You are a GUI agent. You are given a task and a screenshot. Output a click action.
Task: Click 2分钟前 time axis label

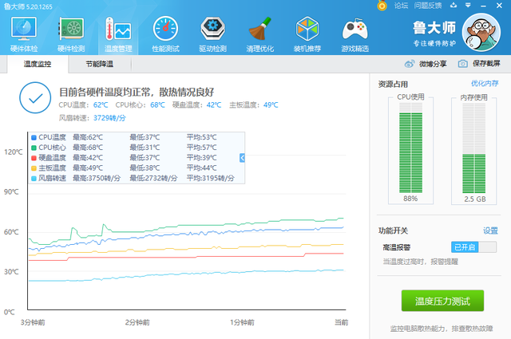pos(137,322)
